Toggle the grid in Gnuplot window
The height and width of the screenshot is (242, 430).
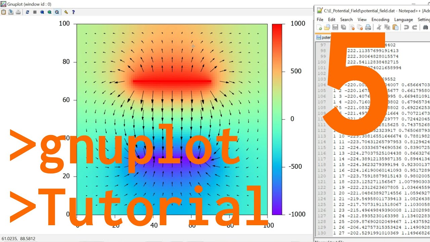pos(35,12)
